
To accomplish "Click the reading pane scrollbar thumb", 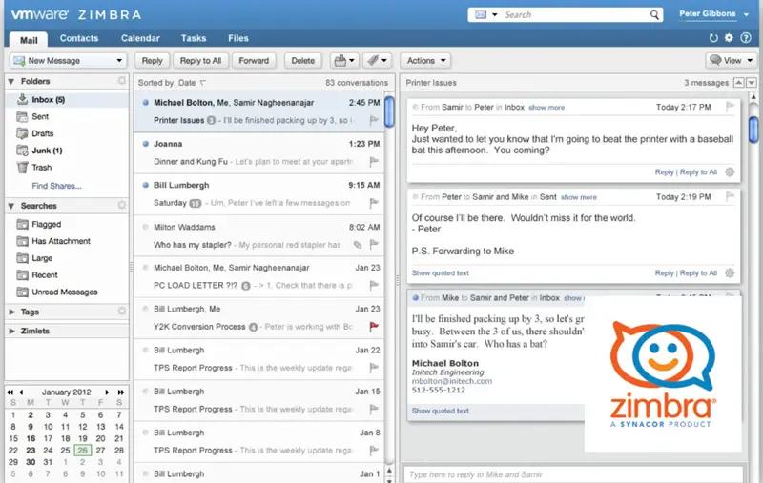I will [x=753, y=129].
